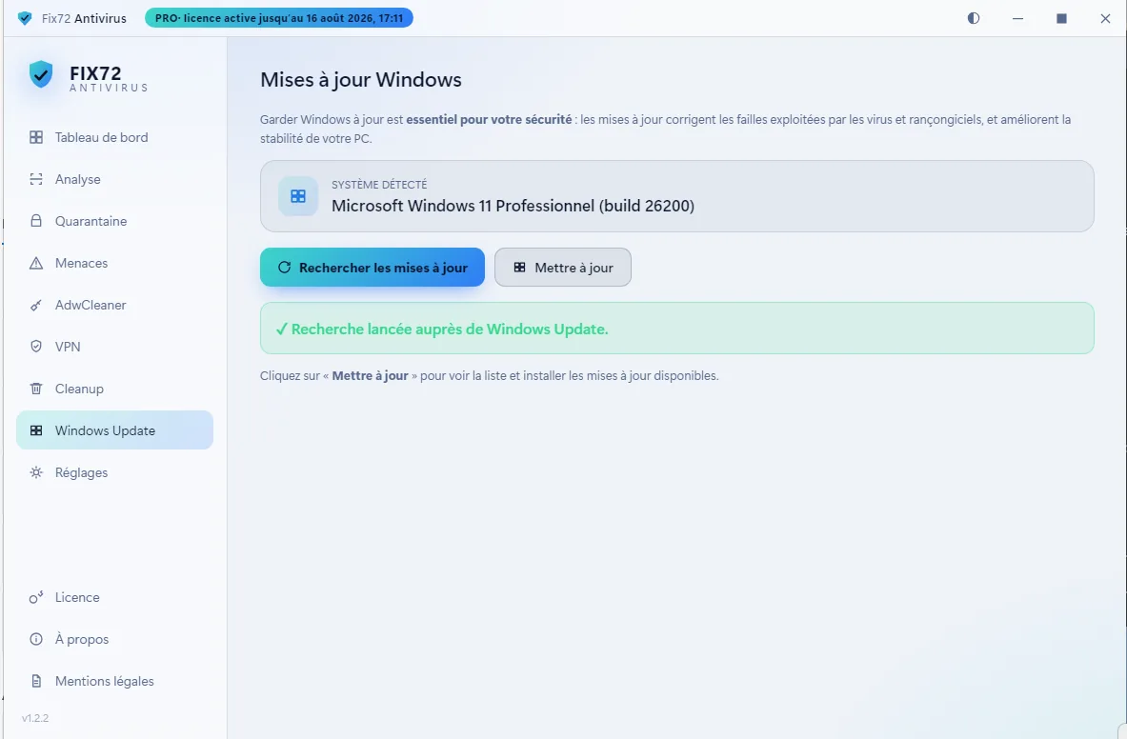The height and width of the screenshot is (739, 1127).
Task: Open the AdwCleaner tool
Action: (x=115, y=305)
